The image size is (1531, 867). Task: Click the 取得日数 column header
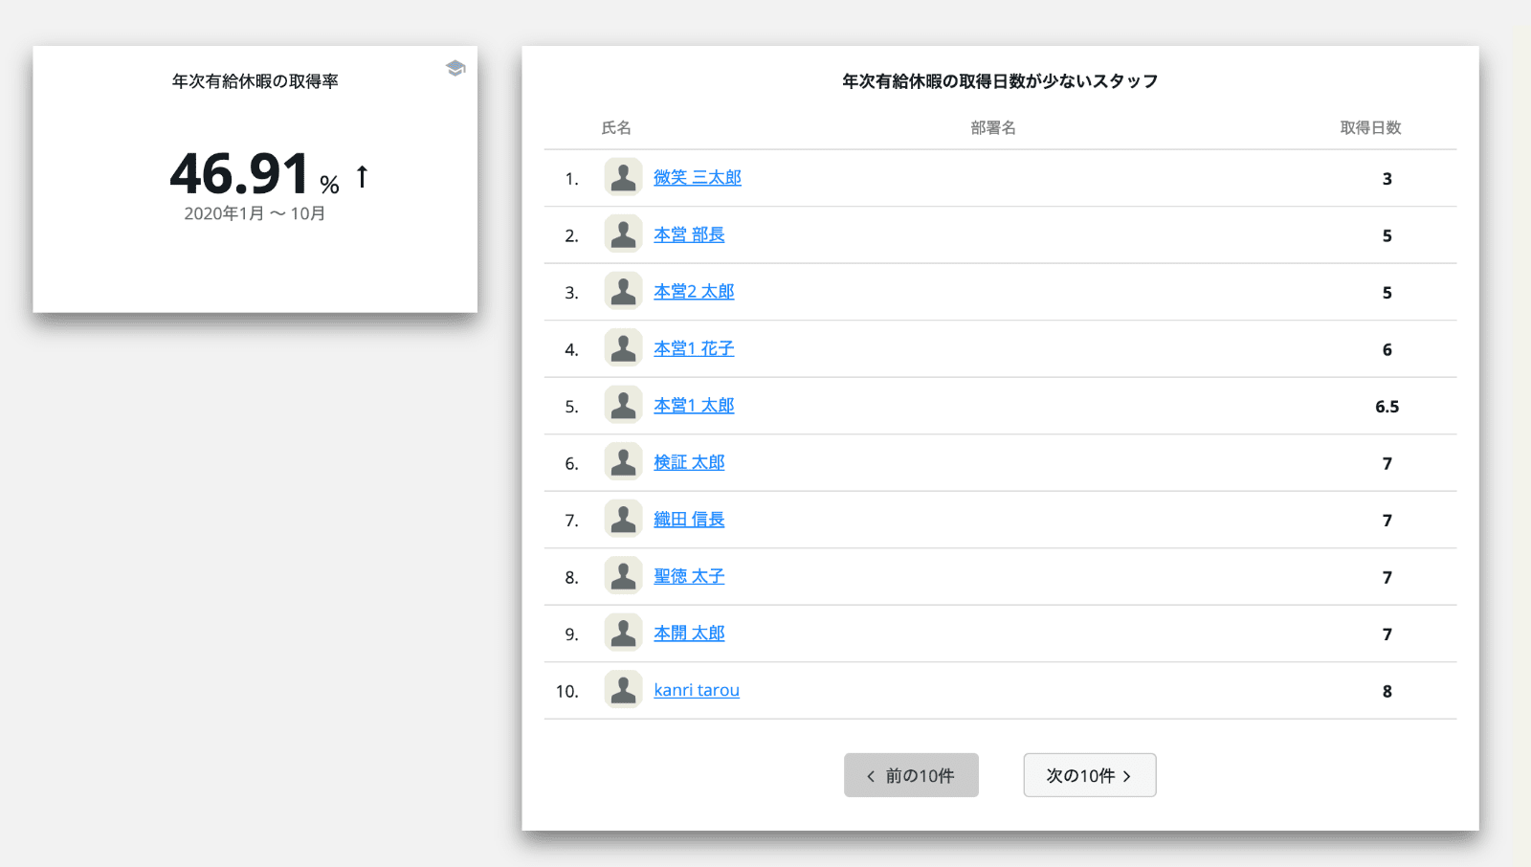click(x=1370, y=127)
